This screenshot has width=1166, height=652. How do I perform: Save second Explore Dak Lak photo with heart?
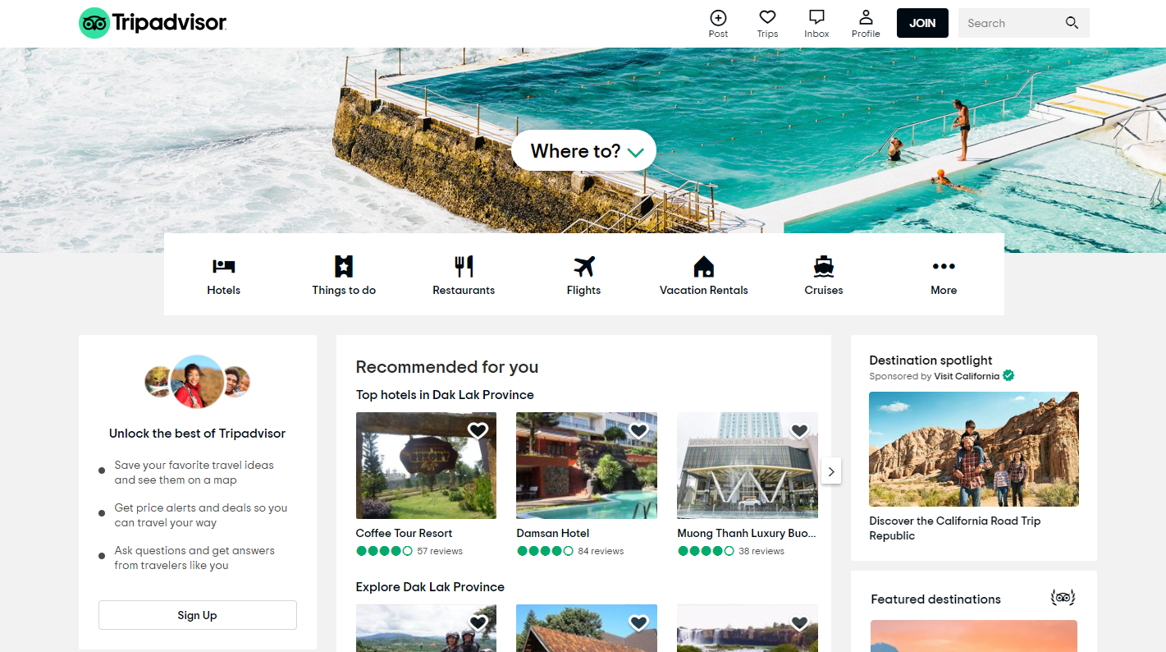click(x=638, y=623)
